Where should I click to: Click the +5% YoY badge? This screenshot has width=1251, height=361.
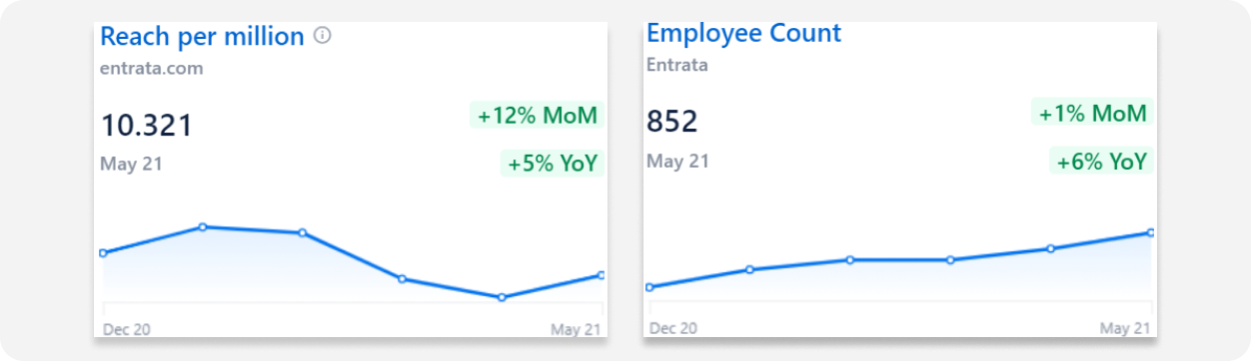coord(553,164)
